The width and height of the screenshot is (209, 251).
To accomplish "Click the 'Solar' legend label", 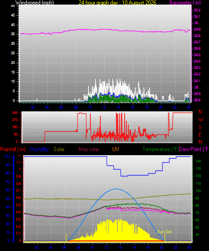I will [x=59, y=149].
